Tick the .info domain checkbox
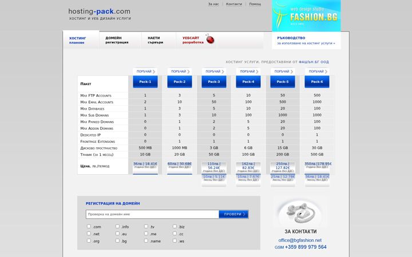The image size is (412, 257). (117, 226)
